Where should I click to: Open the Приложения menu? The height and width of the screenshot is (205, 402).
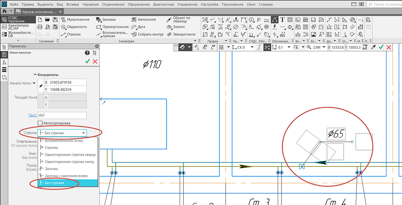tap(233, 5)
